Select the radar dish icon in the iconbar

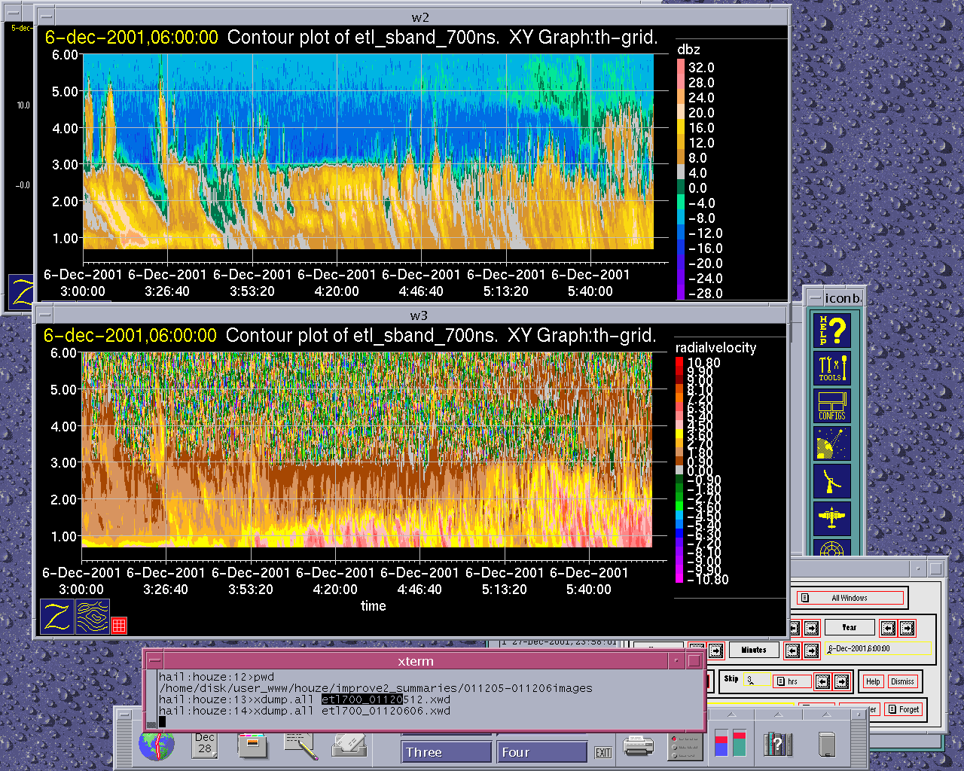832,482
